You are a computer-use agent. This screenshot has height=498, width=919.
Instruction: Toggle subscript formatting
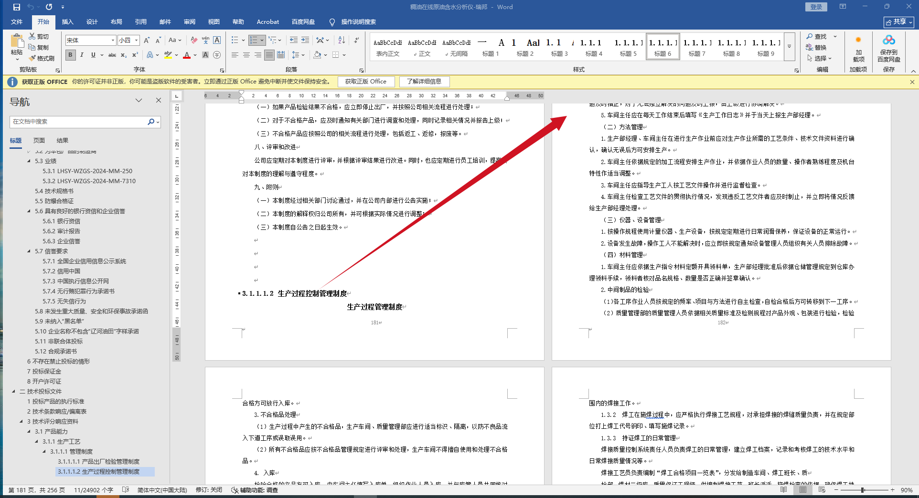124,55
